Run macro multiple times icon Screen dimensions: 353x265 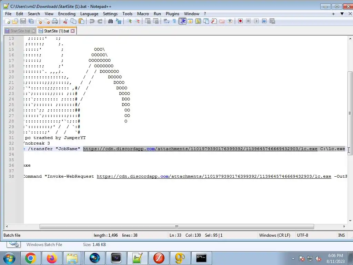(x=264, y=21)
